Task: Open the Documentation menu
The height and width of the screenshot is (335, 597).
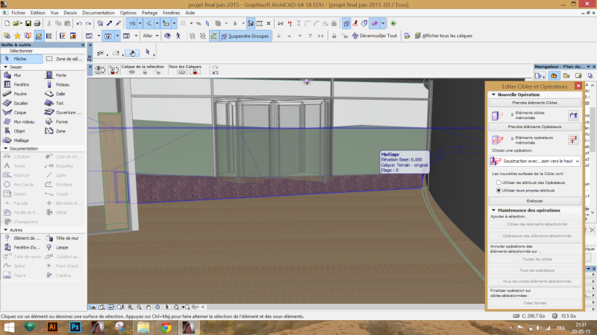Action: pos(99,13)
